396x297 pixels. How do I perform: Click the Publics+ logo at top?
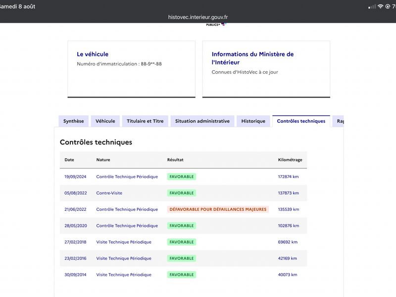(x=216, y=24)
